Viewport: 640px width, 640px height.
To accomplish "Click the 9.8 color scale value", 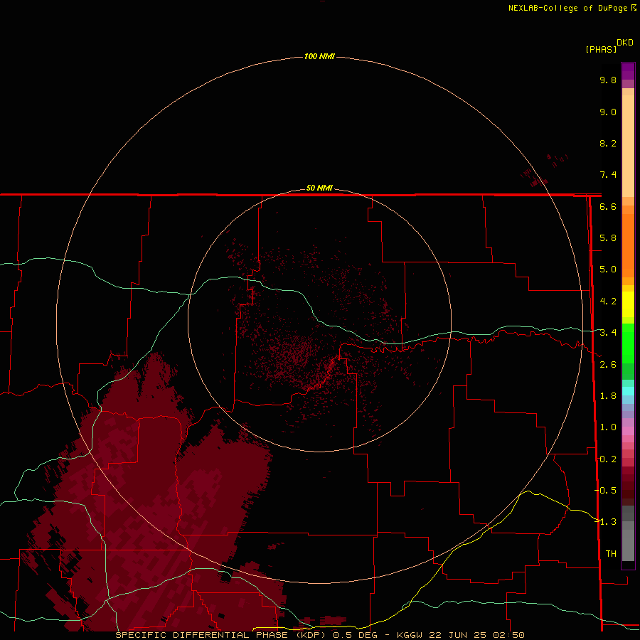I will [608, 80].
